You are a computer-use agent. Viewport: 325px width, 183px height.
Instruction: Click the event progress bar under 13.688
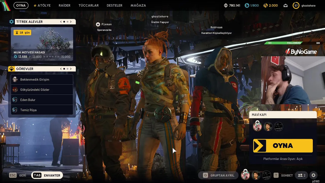click(52, 57)
